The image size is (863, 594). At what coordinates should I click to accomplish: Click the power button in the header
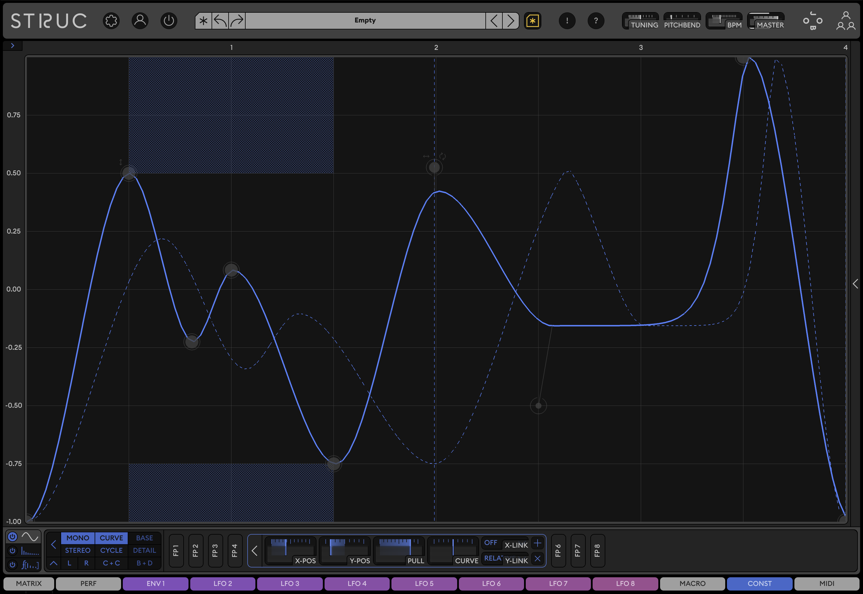pos(169,21)
